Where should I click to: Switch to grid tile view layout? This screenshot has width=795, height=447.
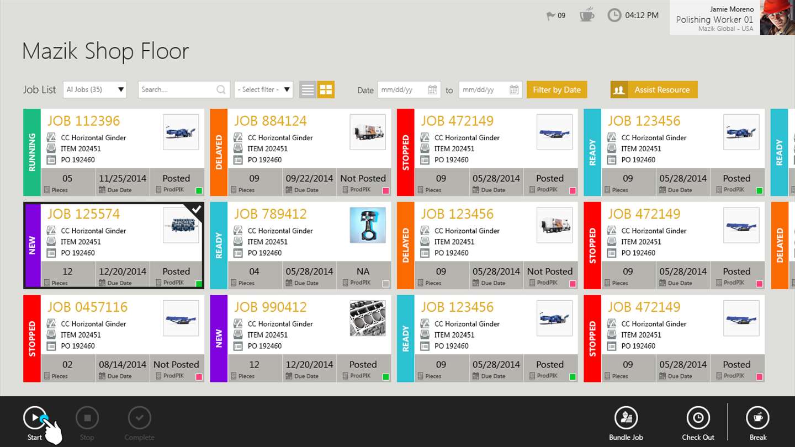326,90
